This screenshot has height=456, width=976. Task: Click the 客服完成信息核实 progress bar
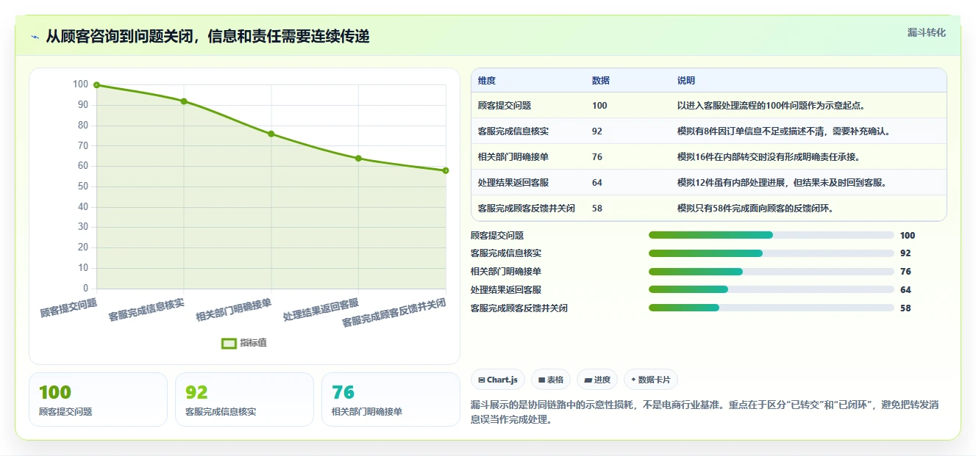pos(772,253)
